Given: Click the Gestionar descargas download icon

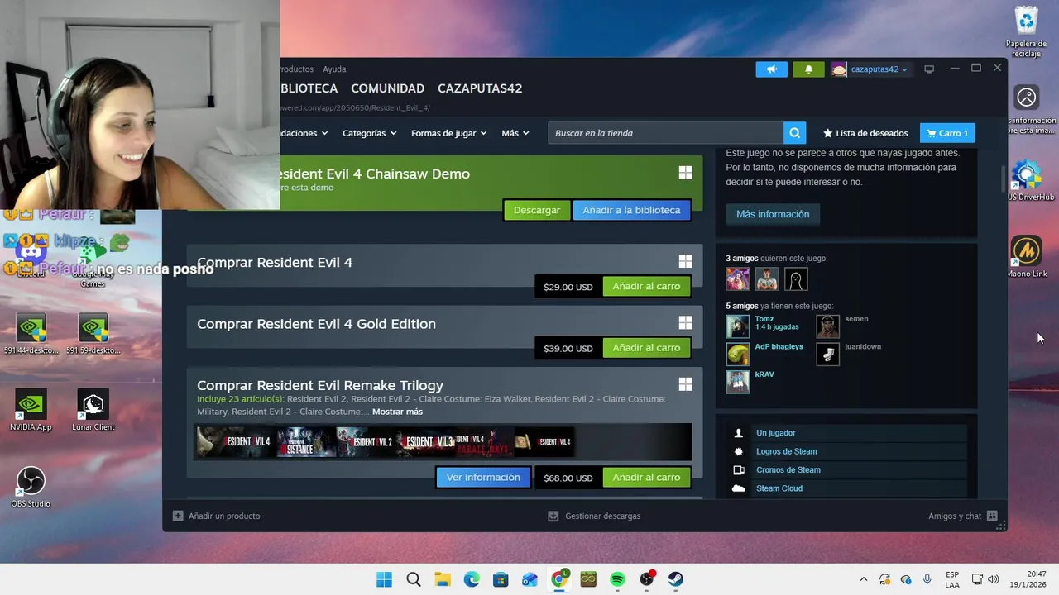Looking at the screenshot, I should [x=553, y=516].
